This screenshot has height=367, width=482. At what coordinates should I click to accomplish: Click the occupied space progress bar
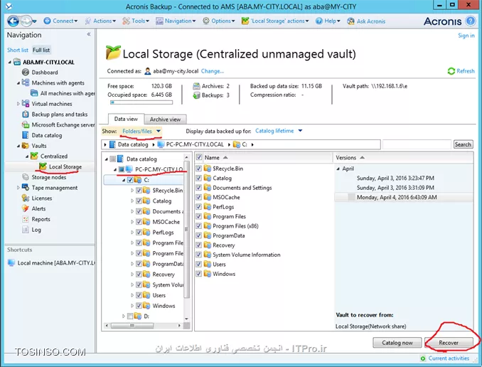tap(141, 102)
